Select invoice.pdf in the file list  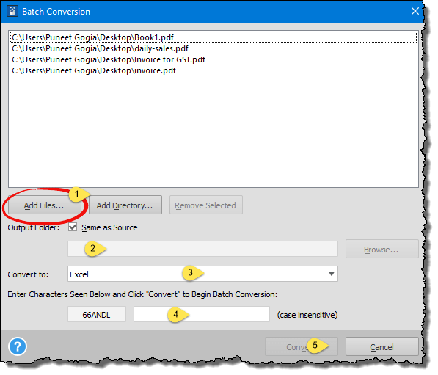[x=213, y=70]
